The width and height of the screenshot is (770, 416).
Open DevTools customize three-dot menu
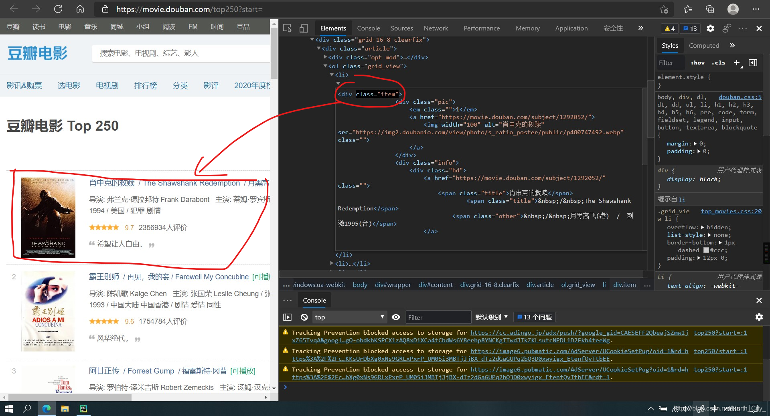pos(743,28)
